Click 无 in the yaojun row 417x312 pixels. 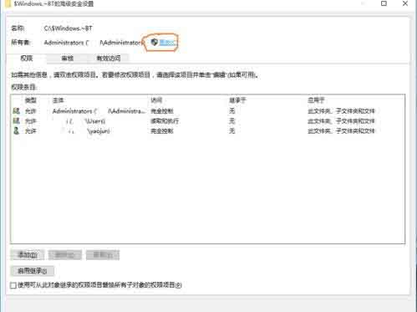click(232, 131)
